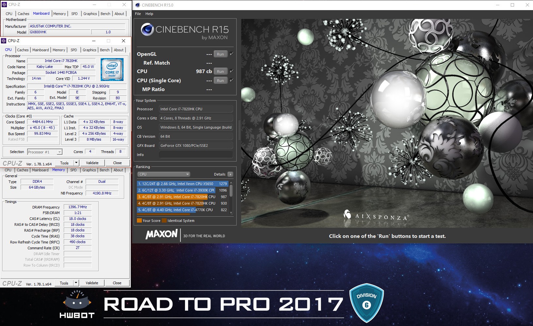Click the MAXON logo in the Cinebench footer

[x=161, y=234]
